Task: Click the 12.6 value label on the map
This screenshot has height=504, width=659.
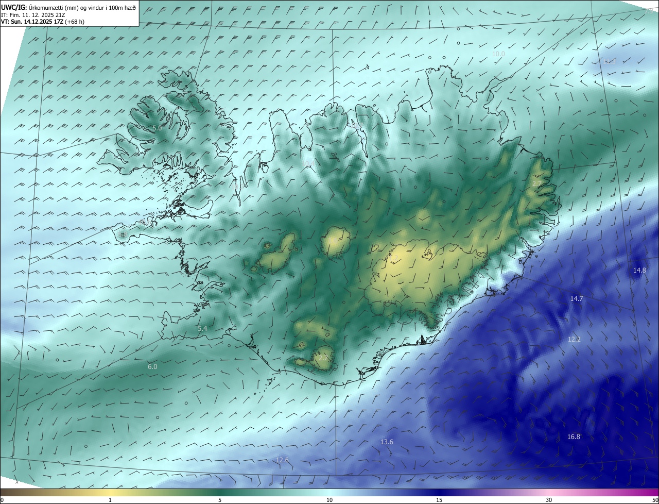Action: click(283, 460)
